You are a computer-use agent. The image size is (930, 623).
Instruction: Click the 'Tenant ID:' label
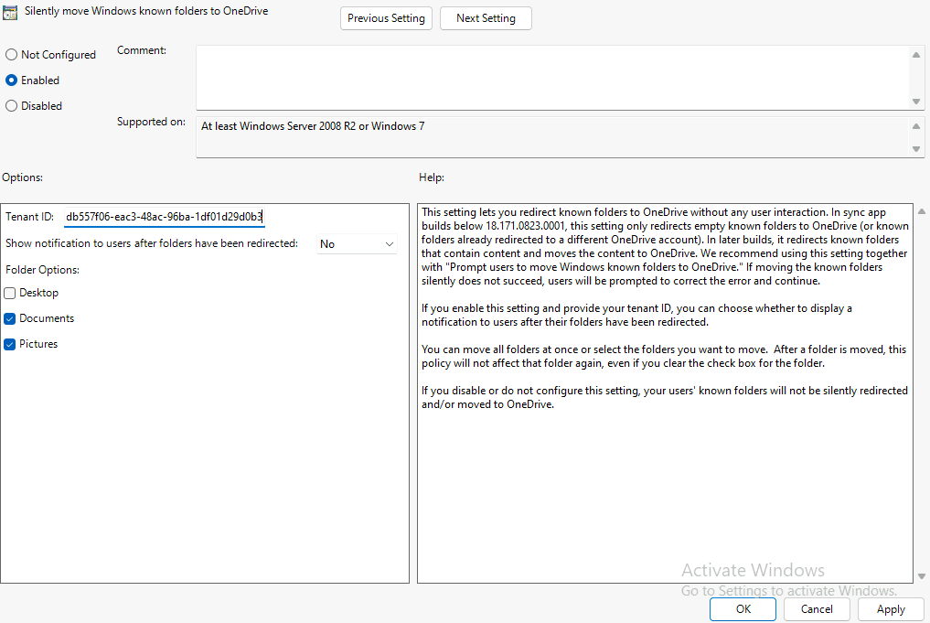29,217
